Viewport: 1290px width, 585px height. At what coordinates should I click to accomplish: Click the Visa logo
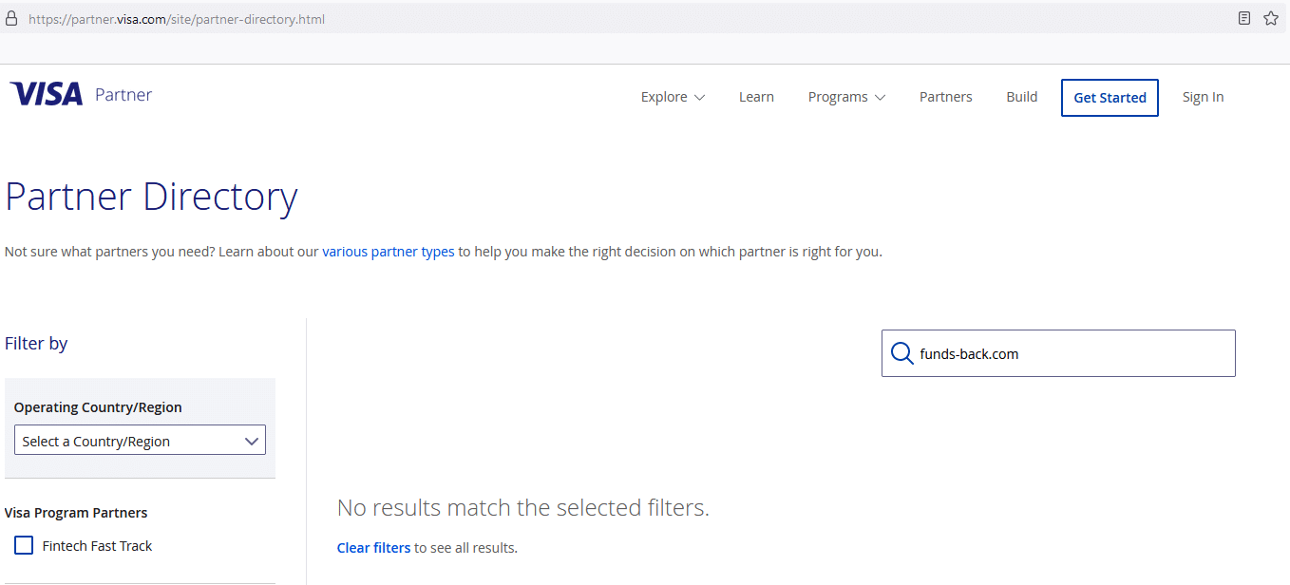pos(47,93)
